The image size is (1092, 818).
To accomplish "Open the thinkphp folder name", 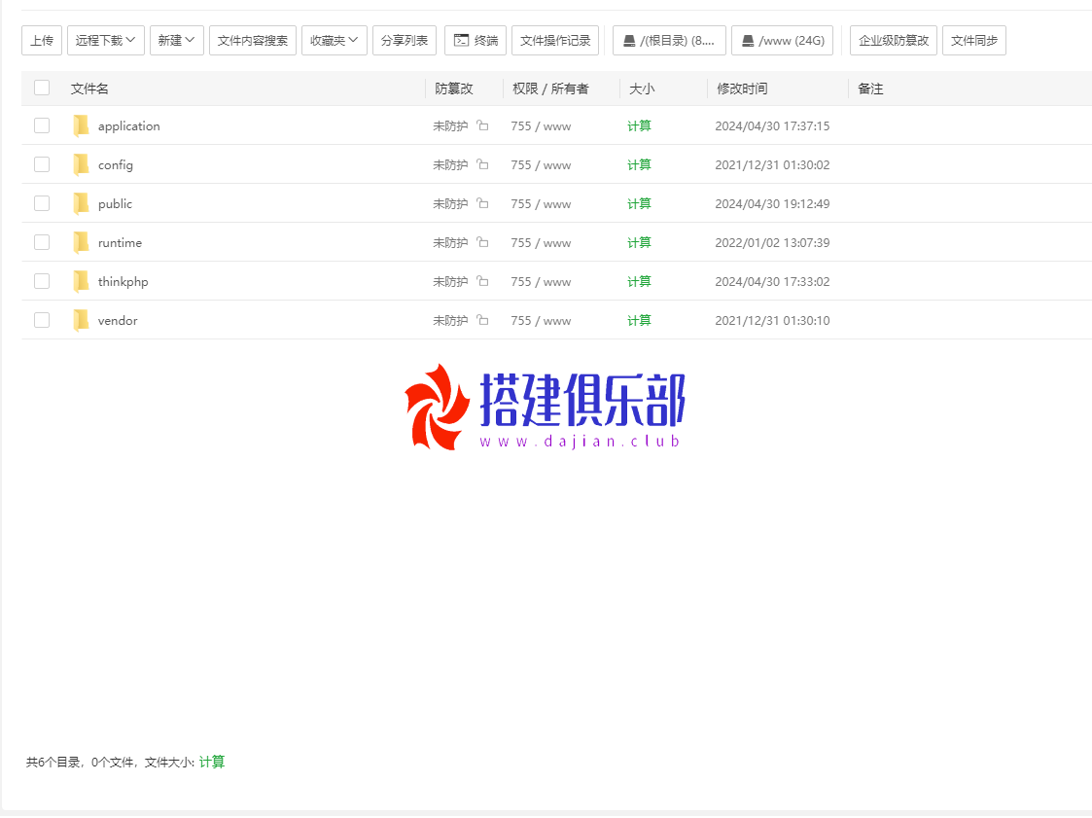I will (123, 282).
